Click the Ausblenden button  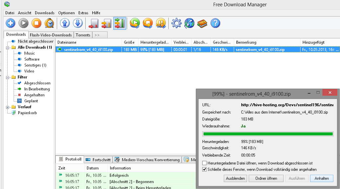(235, 178)
